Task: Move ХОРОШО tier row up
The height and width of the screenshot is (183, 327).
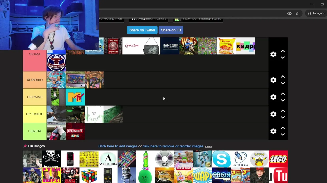Action: coord(283,77)
